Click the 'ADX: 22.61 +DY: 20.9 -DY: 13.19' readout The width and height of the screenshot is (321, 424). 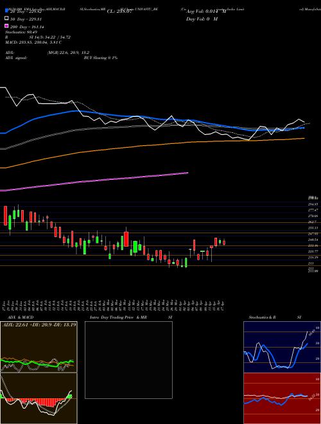pos(39,324)
